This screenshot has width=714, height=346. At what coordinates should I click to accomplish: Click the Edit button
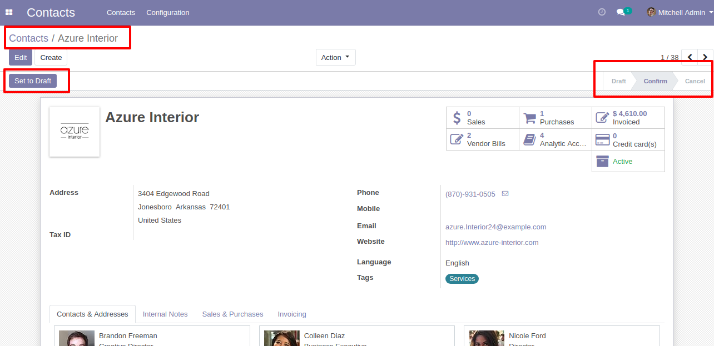pos(21,57)
